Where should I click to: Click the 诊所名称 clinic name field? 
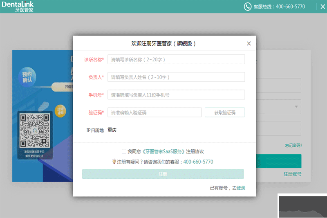(176, 59)
